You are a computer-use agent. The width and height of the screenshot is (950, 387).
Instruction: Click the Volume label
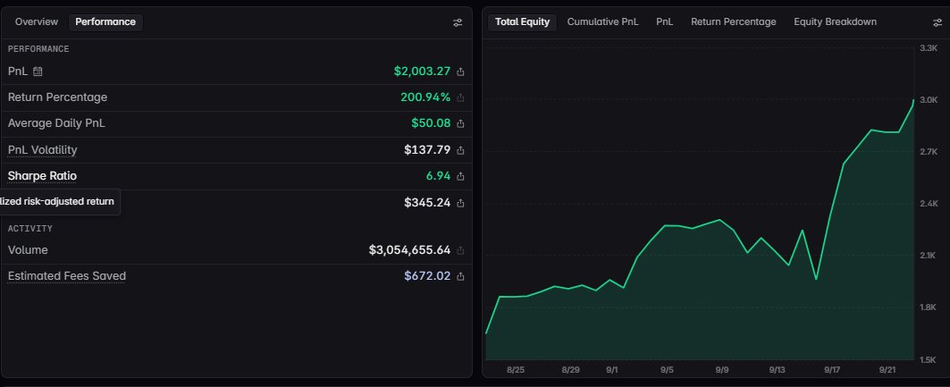click(28, 249)
